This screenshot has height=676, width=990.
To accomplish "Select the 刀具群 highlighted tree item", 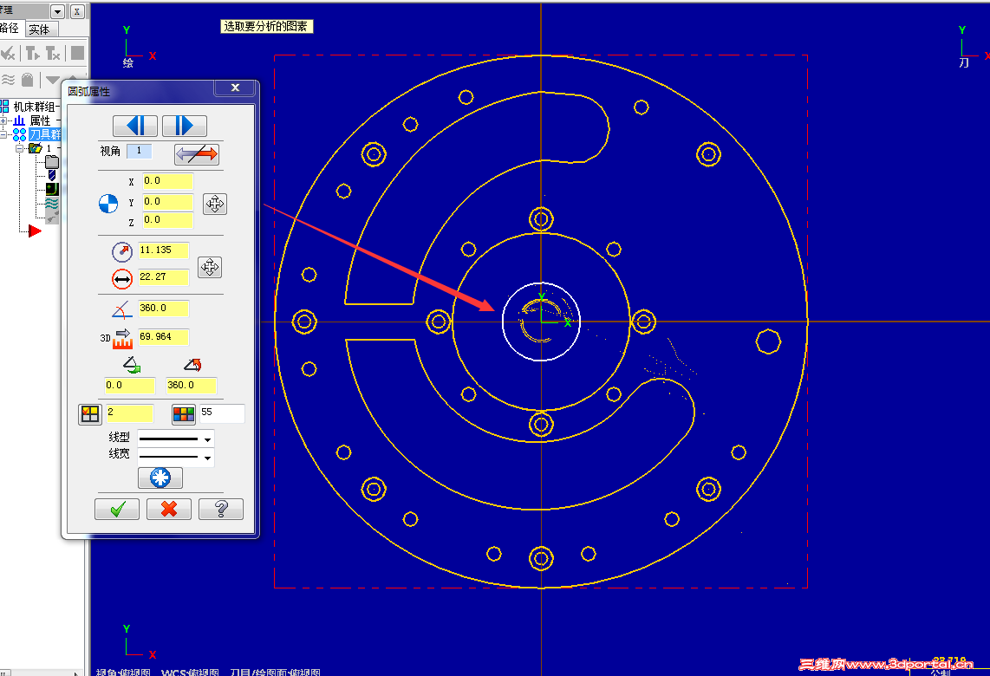I will (x=45, y=134).
